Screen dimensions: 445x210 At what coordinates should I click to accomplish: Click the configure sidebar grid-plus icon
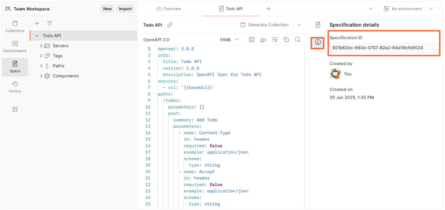coord(15,109)
